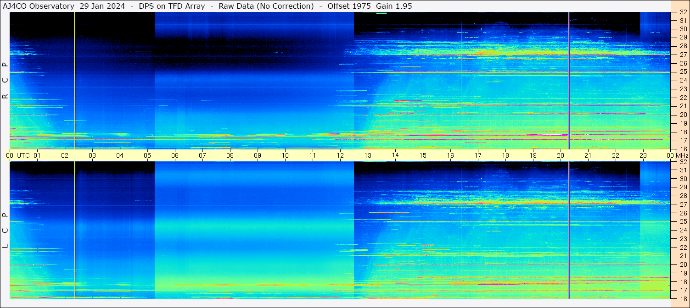This screenshot has height=308, width=690.
Task: Click '32' frequency label of LCP panel
Action: (x=683, y=162)
